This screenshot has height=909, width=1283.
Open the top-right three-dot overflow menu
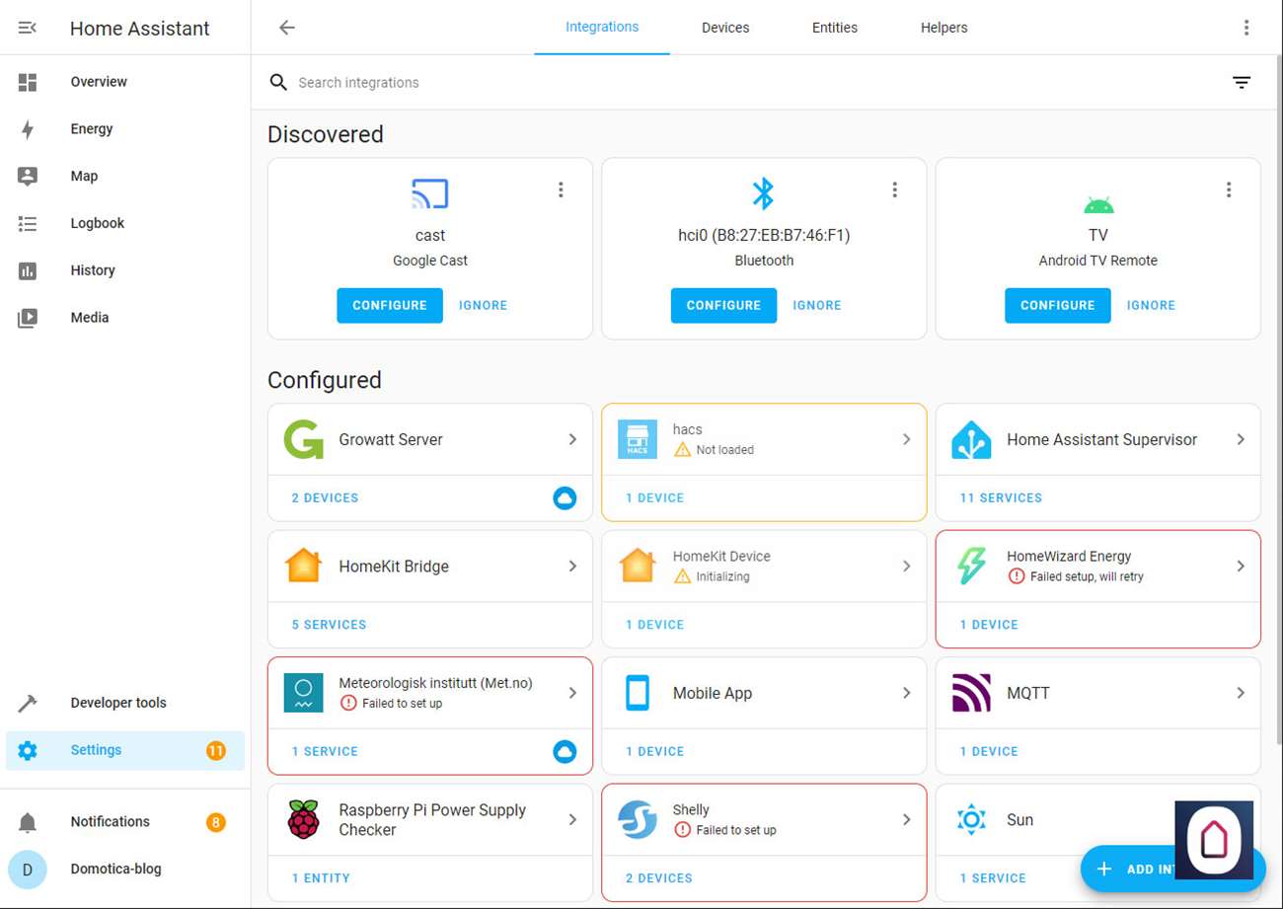pos(1246,28)
